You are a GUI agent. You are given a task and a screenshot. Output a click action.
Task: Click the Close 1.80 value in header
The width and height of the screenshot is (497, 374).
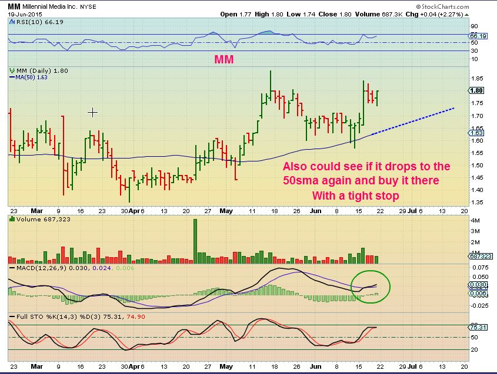[335, 14]
